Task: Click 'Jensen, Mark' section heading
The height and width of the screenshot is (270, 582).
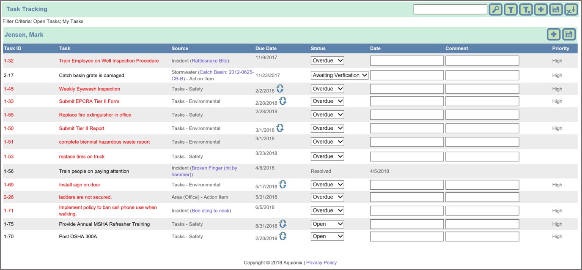Action: click(x=24, y=35)
